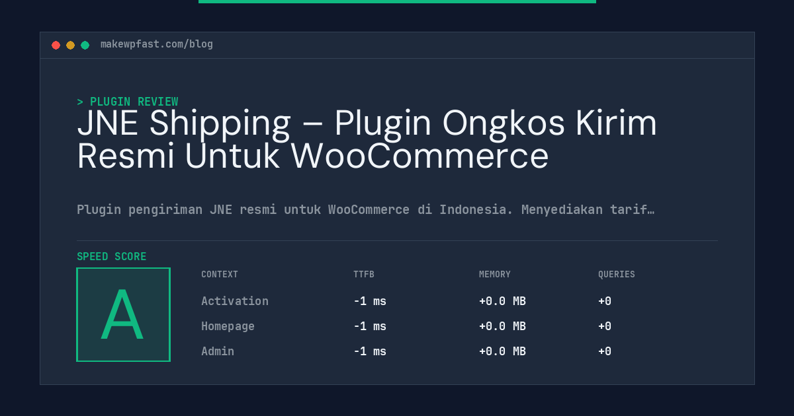Click the '> PLUGIN REVIEW' label
This screenshot has height=416, width=794.
coord(128,102)
